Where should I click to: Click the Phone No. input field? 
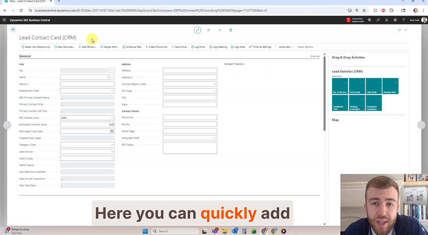[190, 117]
